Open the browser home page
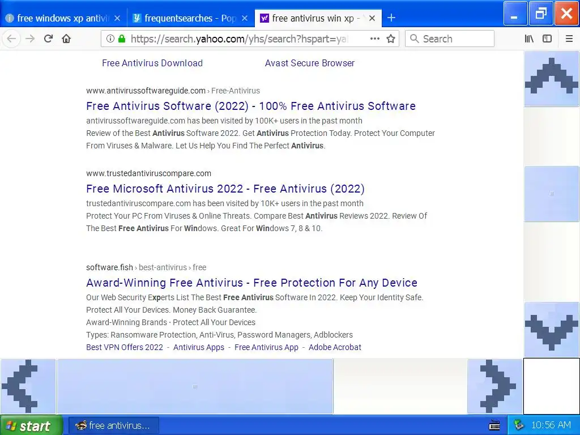 [66, 39]
